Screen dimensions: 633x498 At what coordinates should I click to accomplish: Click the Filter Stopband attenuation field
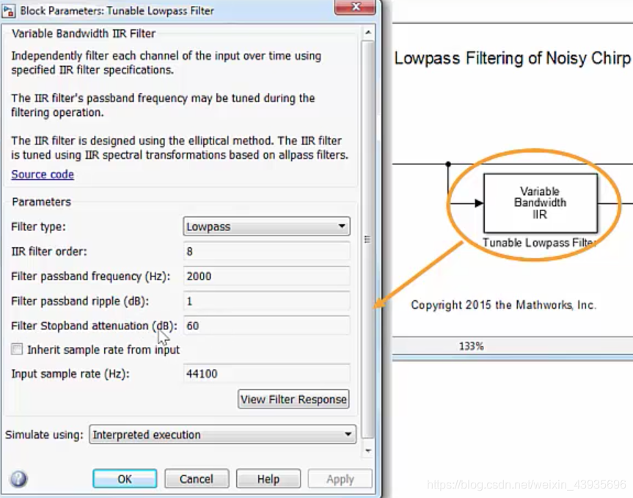click(266, 326)
